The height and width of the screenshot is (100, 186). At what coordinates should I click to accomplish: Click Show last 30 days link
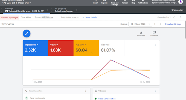pyautogui.click(x=173, y=24)
